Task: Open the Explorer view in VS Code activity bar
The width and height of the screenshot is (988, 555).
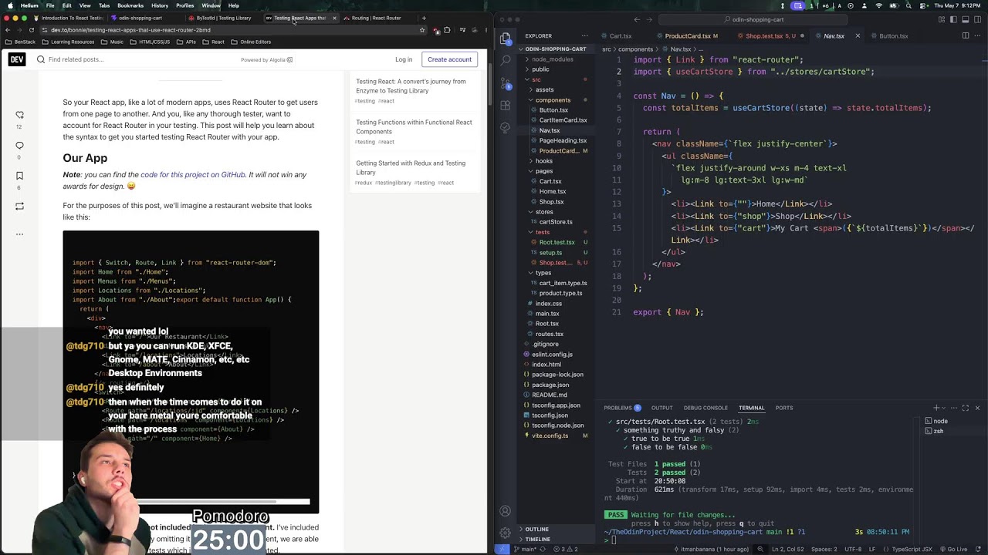Action: pyautogui.click(x=506, y=39)
